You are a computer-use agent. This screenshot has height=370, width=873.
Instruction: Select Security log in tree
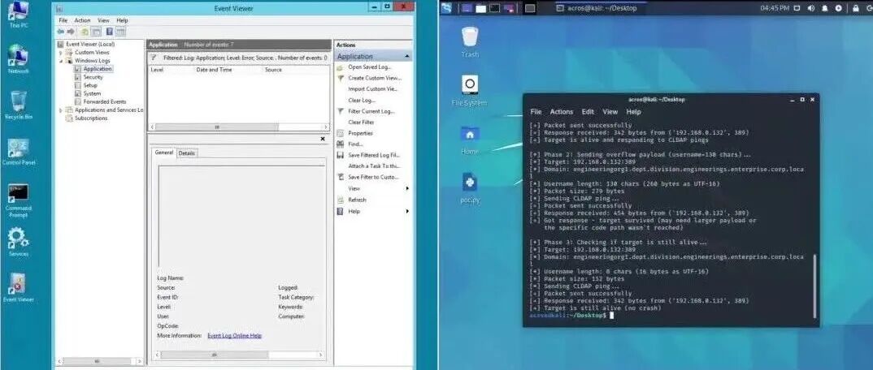tap(93, 77)
